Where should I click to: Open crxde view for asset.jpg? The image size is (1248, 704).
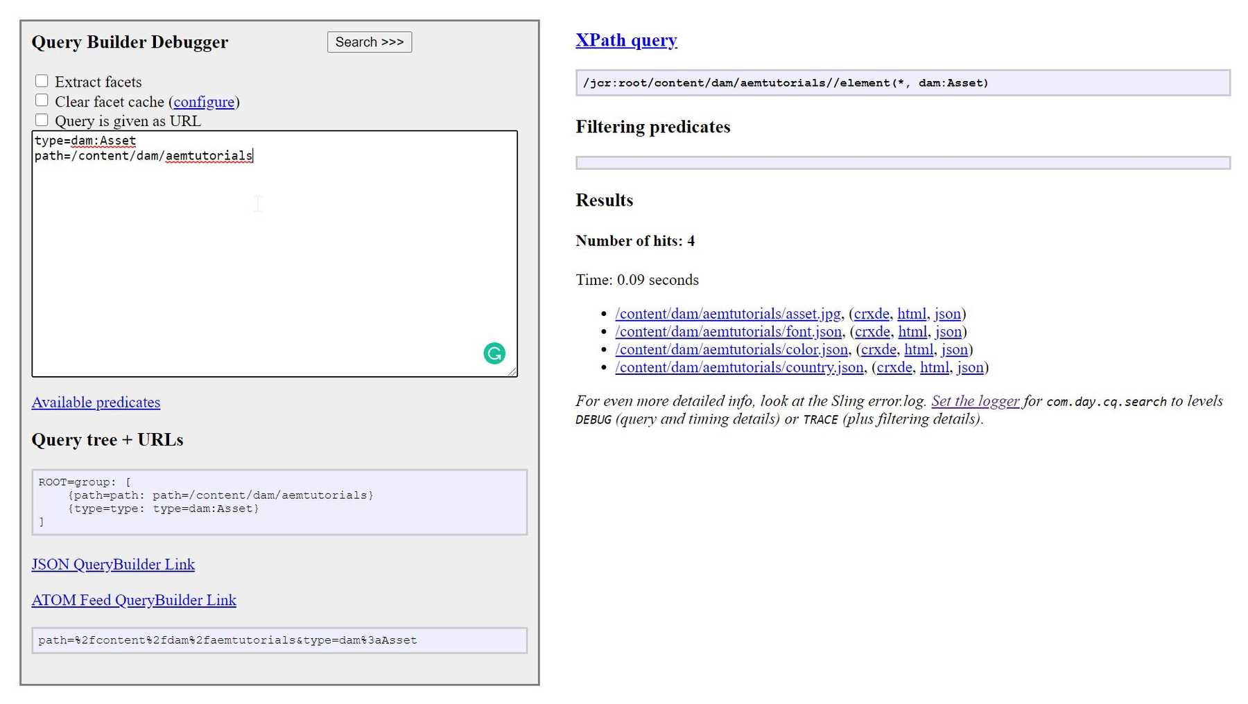point(872,313)
